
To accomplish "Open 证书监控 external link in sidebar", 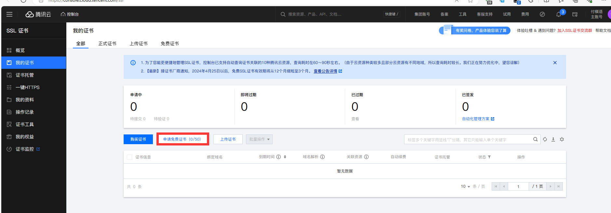I will (x=34, y=149).
